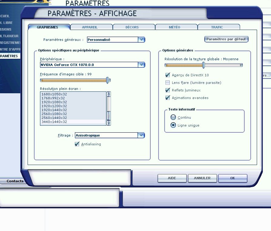Open CENTRE D'APPRENTISSAGE in the left sidebar
Screen dimensions: 271x231
coord(10,49)
